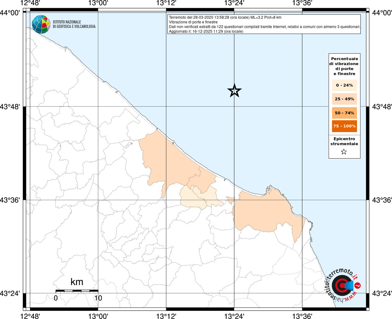392x319 pixels.
Task: Click the blue megaphone shape beside the red target
Action: point(349,285)
